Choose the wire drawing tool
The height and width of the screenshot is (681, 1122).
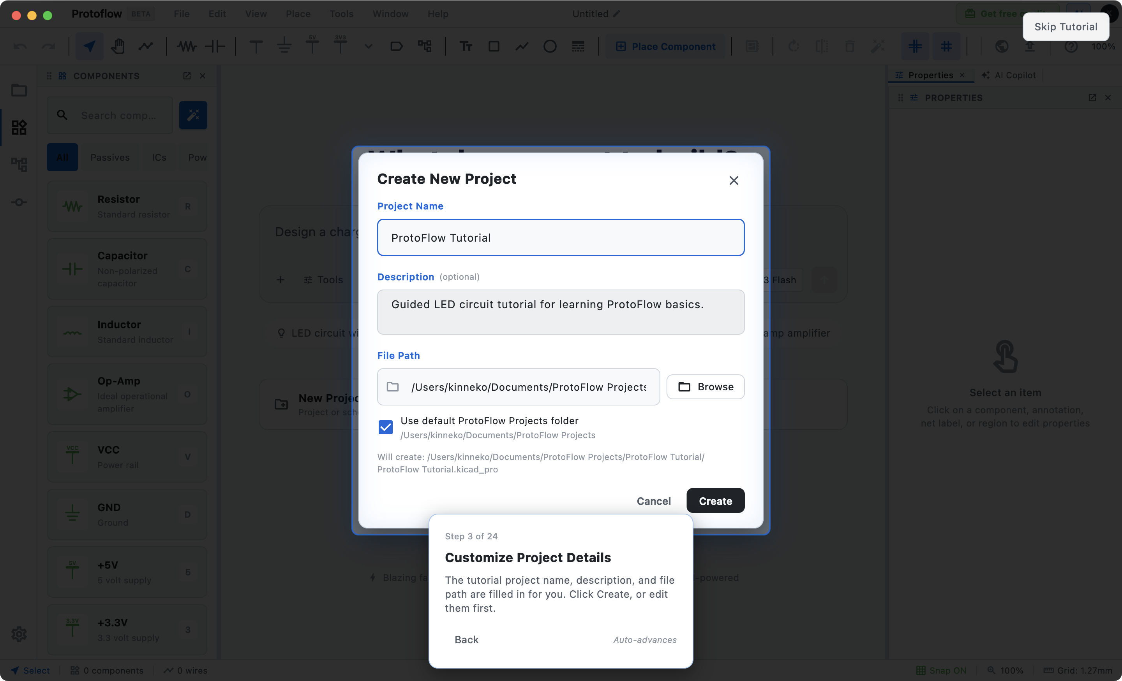pyautogui.click(x=146, y=46)
